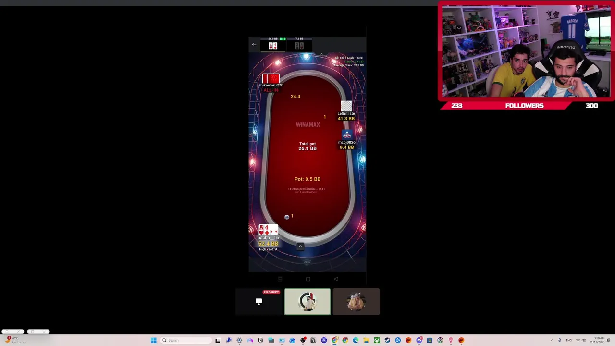Open the weather widget on taskbar
Image resolution: width=615 pixels, height=346 pixels.
pyautogui.click(x=14, y=340)
